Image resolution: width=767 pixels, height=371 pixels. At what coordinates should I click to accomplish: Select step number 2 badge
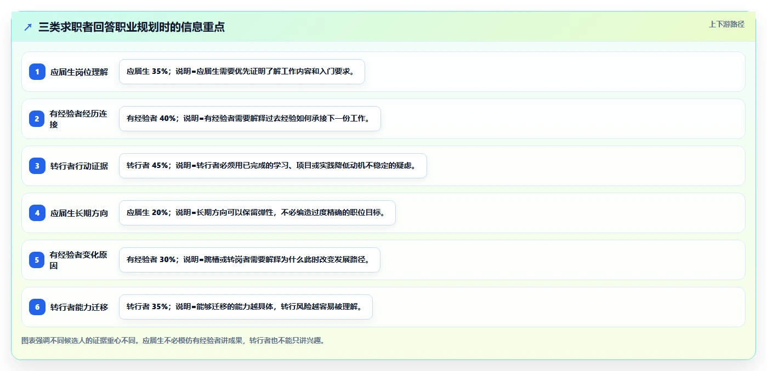pos(37,119)
